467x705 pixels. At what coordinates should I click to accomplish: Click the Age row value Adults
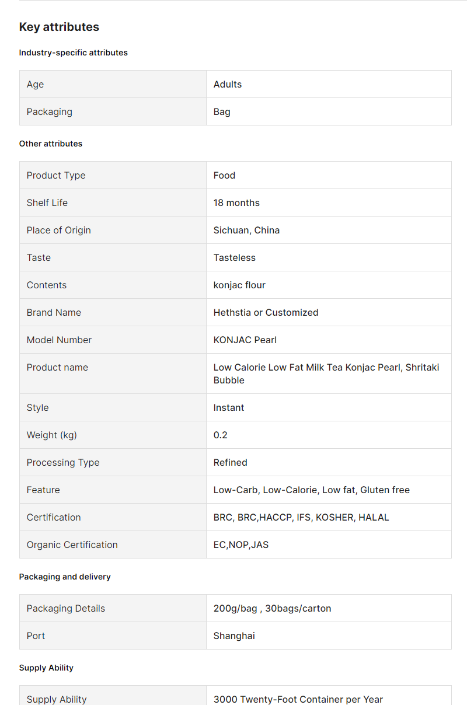pos(228,84)
